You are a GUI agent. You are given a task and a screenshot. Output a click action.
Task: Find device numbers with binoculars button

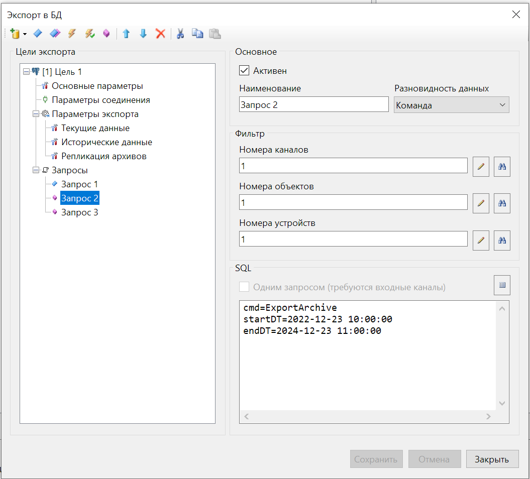(502, 240)
